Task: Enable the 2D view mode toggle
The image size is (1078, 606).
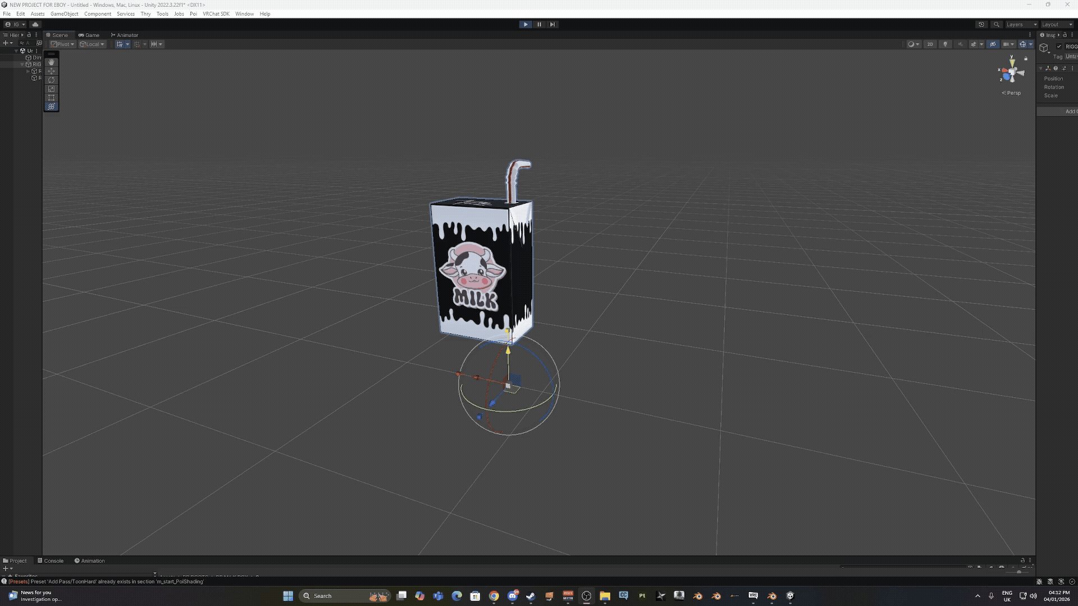Action: pos(930,44)
